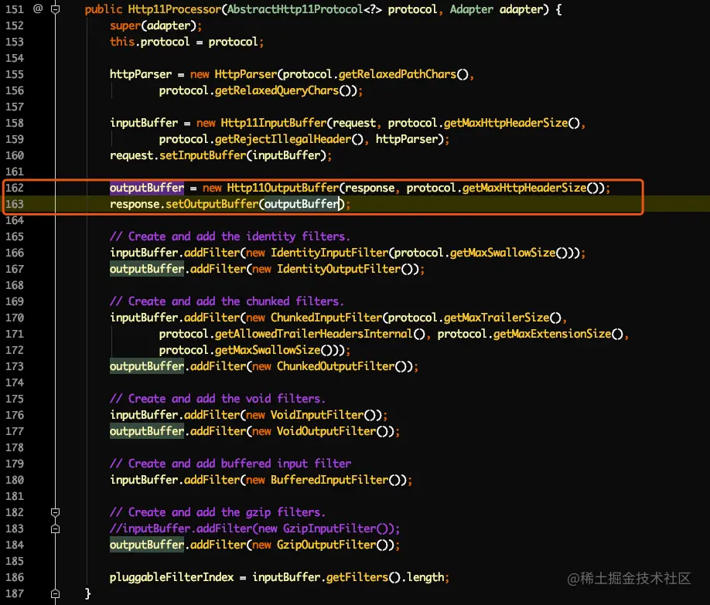Click line number 187 in the gutter
This screenshot has height=605, width=710.
(x=15, y=593)
